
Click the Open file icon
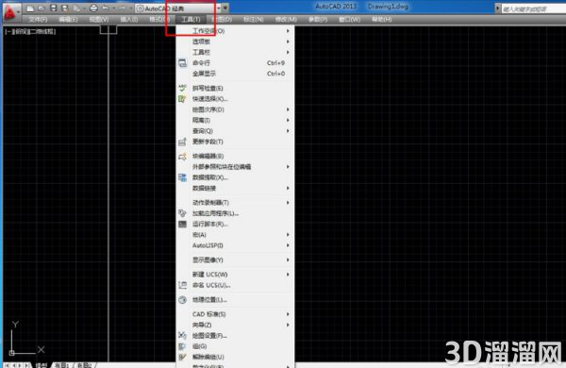click(x=42, y=8)
